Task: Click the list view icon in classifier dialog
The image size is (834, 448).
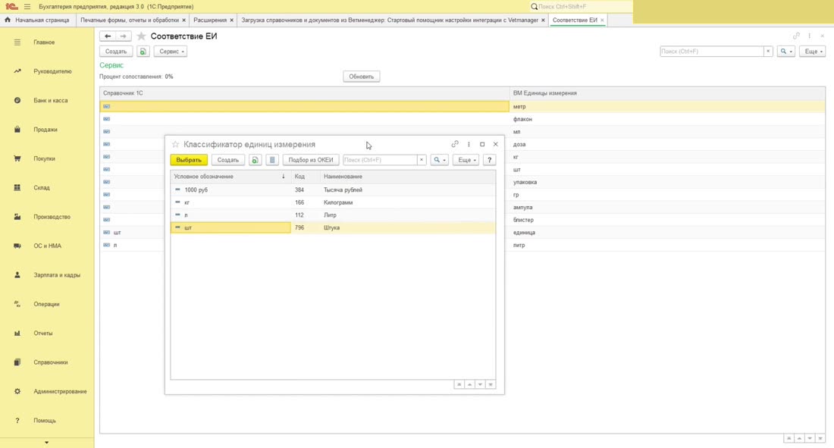Action: 272,160
